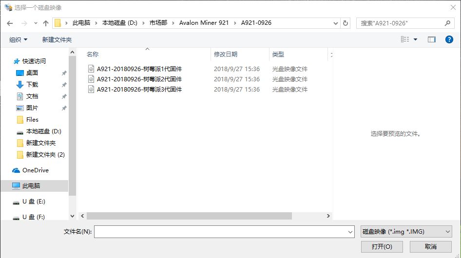This screenshot has width=461, height=258.
Task: Open address bar history dropdown
Action: pyautogui.click(x=335, y=23)
